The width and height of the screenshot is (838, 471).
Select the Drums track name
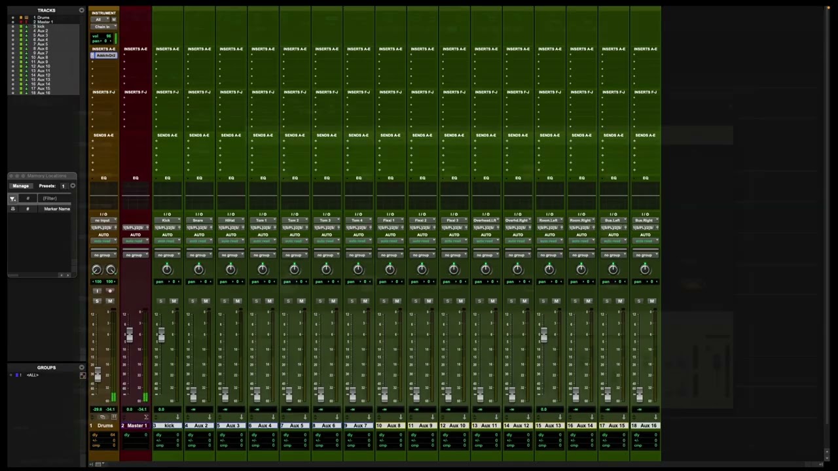pyautogui.click(x=105, y=426)
